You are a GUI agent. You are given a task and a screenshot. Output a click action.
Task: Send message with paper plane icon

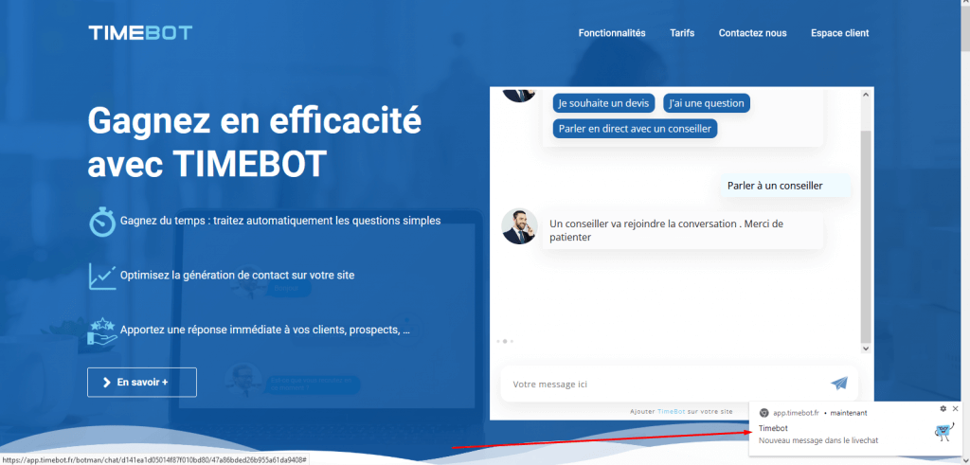[x=839, y=384]
